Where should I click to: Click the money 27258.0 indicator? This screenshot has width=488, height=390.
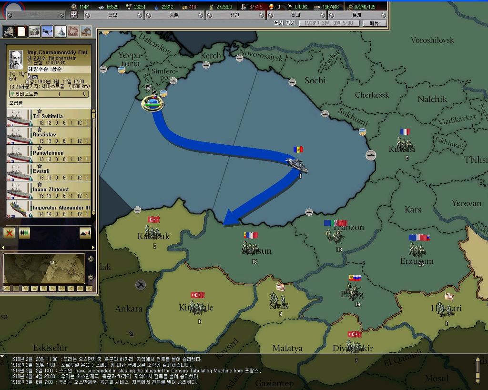coord(221,7)
